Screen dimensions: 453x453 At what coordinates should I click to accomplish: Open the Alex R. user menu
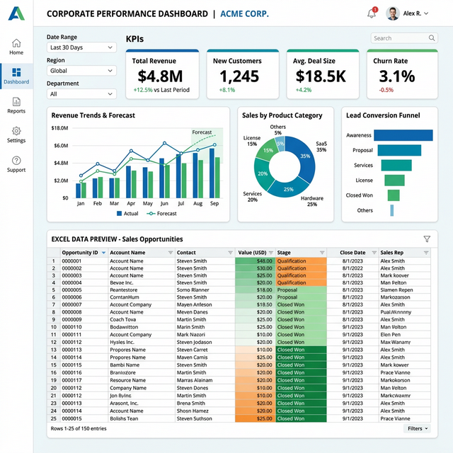(415, 13)
